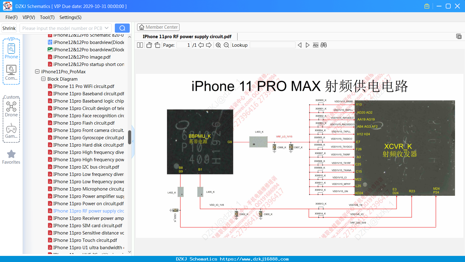Click the Shrink button
Image resolution: width=465 pixels, height=262 pixels.
[9, 28]
